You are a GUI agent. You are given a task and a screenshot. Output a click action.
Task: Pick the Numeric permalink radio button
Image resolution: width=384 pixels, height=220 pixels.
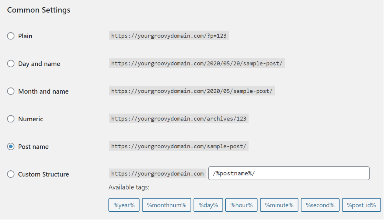pyautogui.click(x=11, y=119)
